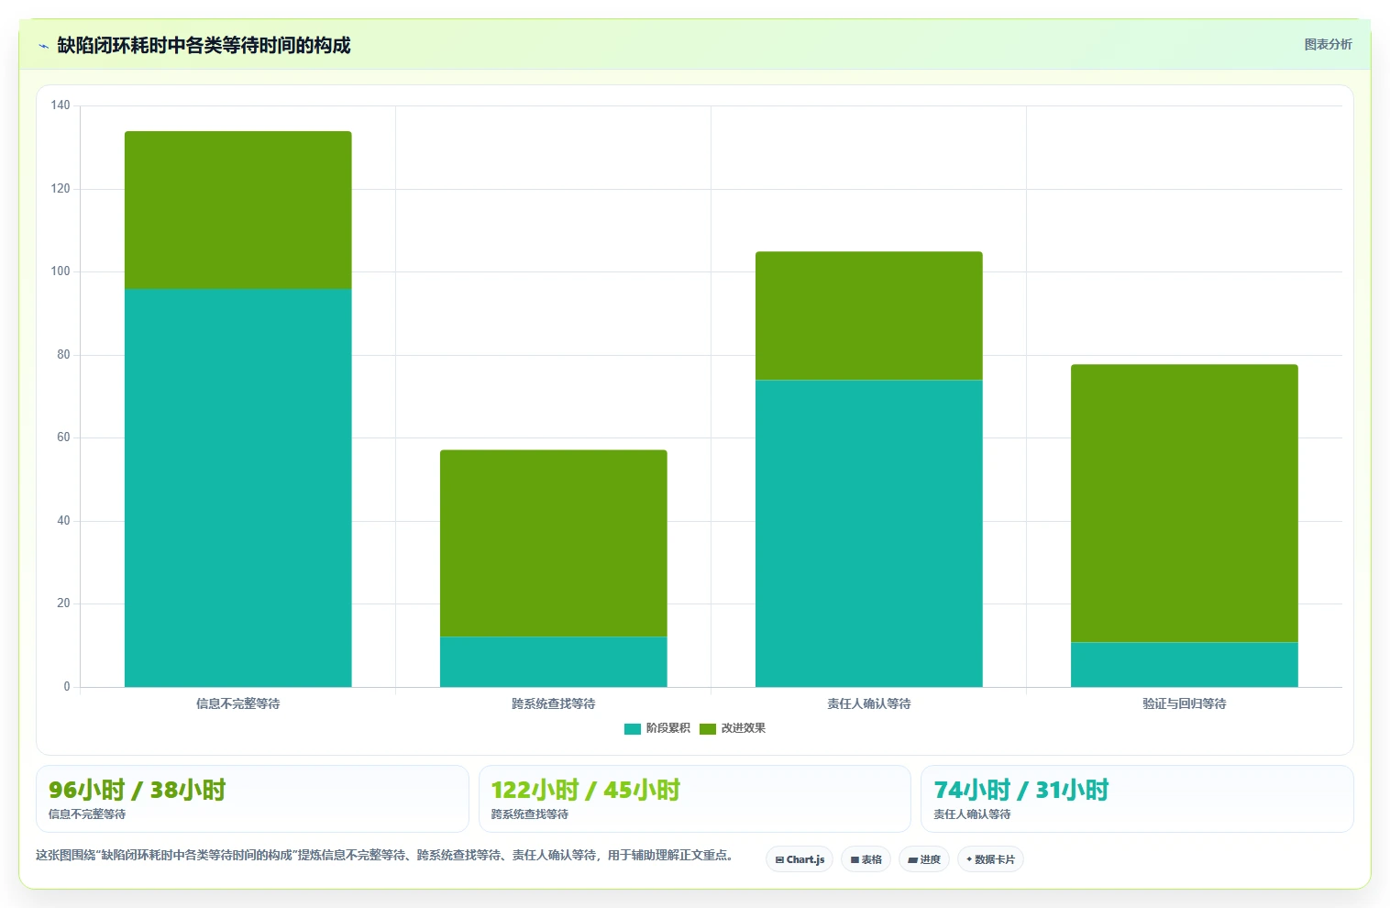Click the 20 y-axis tick label

[63, 603]
